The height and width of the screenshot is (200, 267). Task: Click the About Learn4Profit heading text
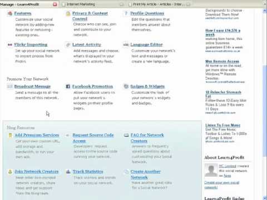tap(224, 157)
